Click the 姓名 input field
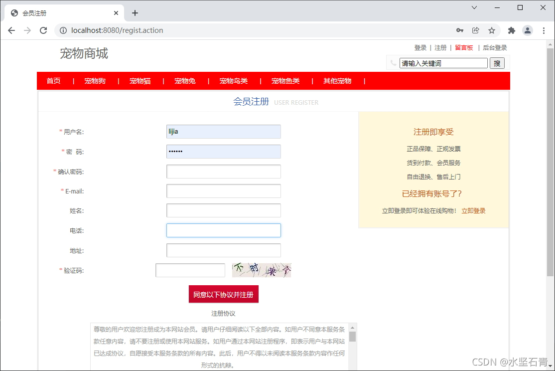Image resolution: width=555 pixels, height=371 pixels. pyautogui.click(x=224, y=210)
